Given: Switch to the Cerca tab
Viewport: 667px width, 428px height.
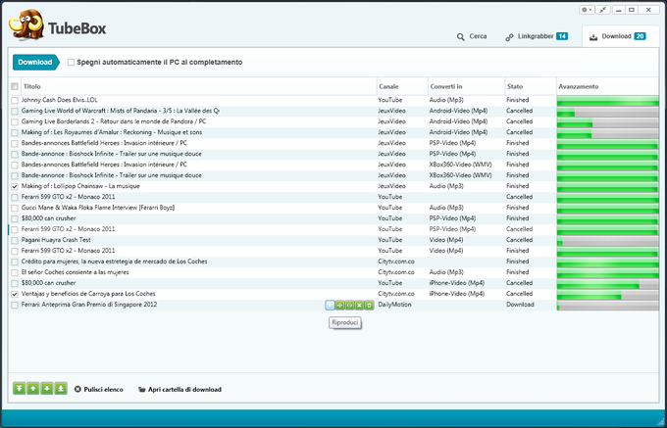Looking at the screenshot, I should (x=472, y=36).
